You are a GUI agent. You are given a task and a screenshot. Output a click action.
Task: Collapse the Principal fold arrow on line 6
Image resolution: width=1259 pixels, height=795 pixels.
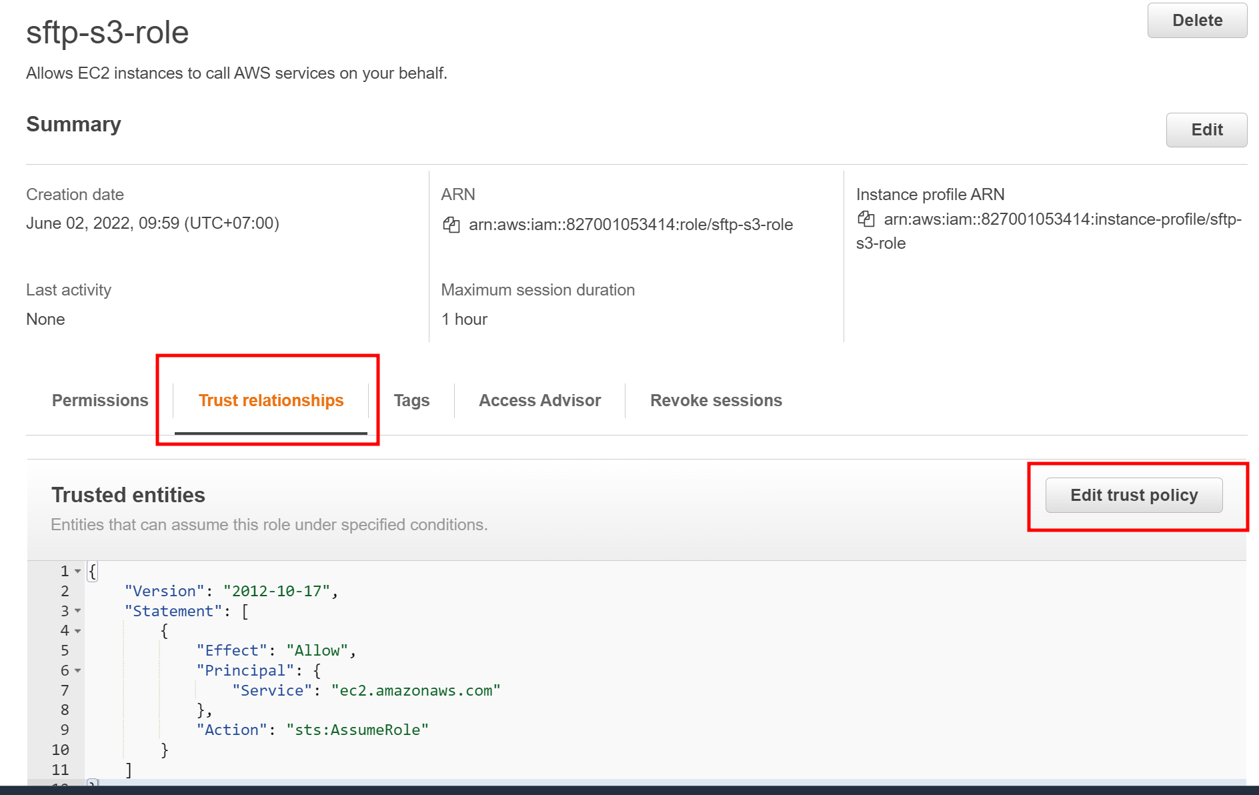(x=78, y=670)
